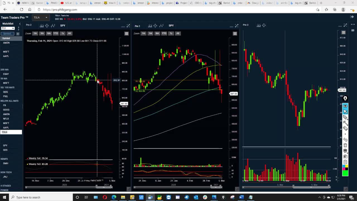Open indicators icon in Pro 1 panel
The width and height of the screenshot is (357, 201).
click(x=150, y=26)
